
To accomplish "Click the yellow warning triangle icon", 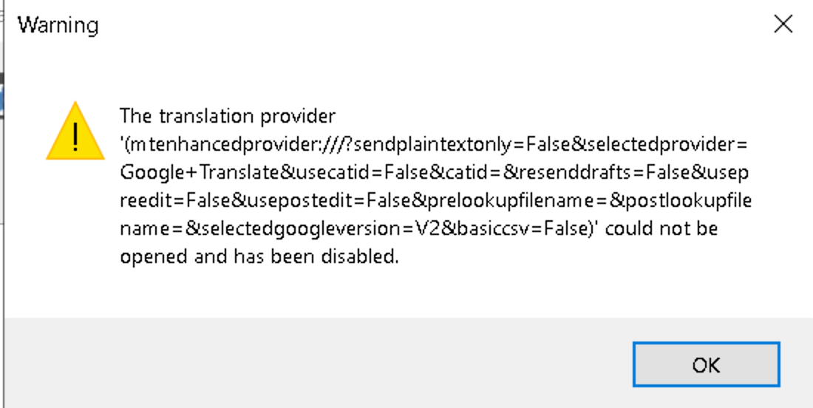I will pos(75,133).
